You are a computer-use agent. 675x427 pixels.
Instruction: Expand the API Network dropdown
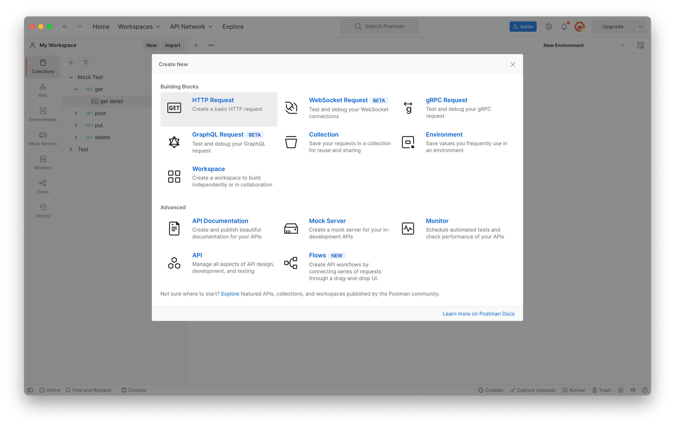point(191,26)
